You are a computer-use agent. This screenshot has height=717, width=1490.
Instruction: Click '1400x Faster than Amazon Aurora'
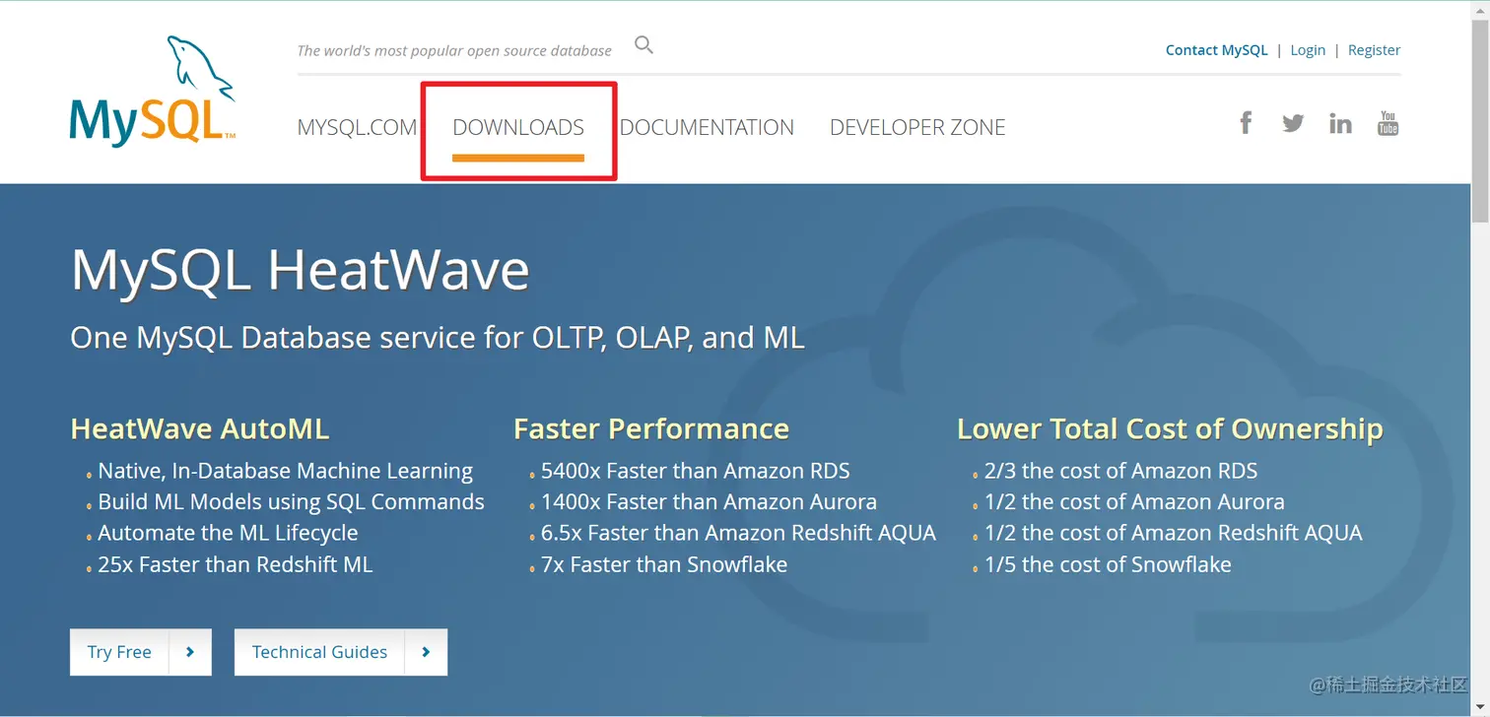click(709, 502)
